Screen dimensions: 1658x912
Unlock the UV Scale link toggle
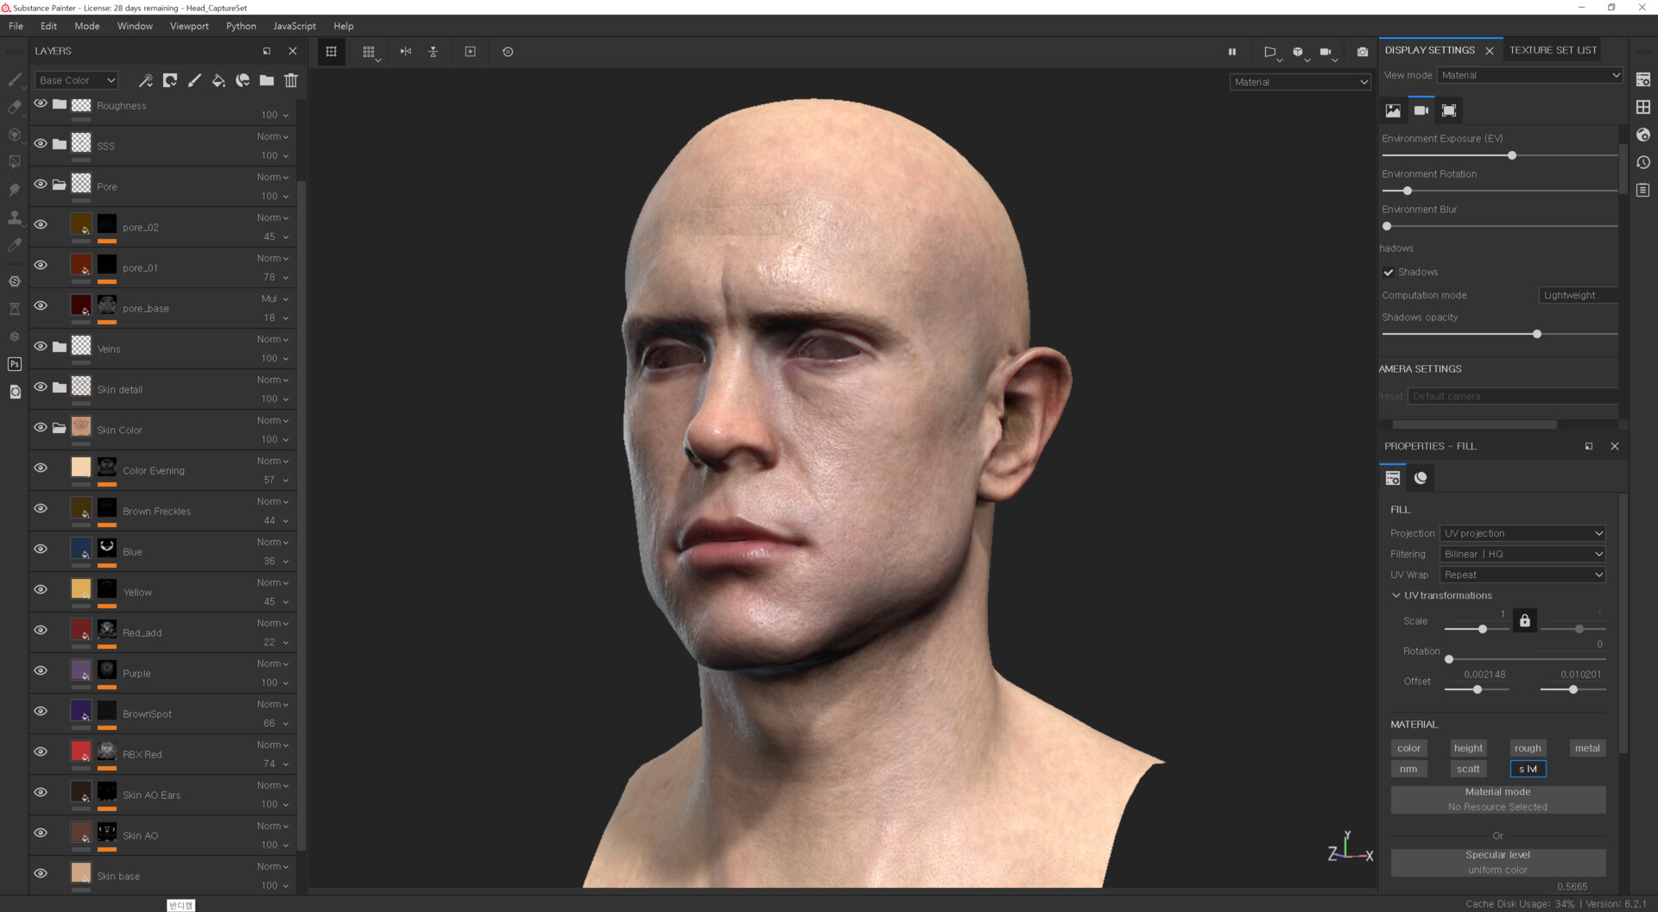(1524, 620)
